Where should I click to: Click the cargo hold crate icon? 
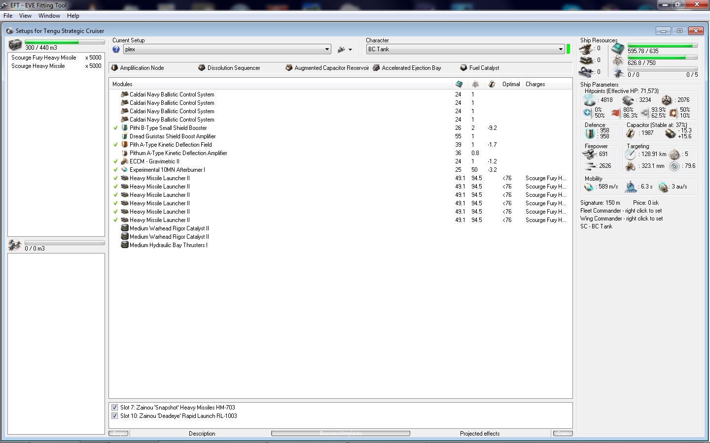15,45
